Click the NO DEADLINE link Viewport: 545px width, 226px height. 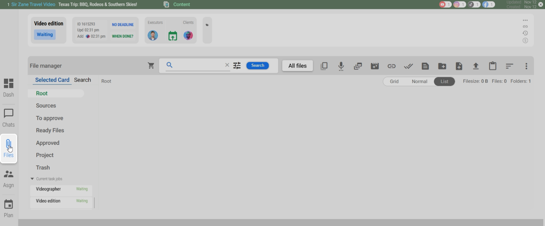tap(123, 25)
